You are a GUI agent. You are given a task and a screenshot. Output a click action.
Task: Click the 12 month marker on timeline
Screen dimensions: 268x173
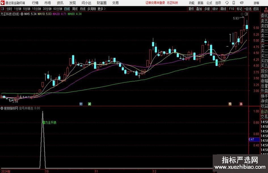click(155, 171)
